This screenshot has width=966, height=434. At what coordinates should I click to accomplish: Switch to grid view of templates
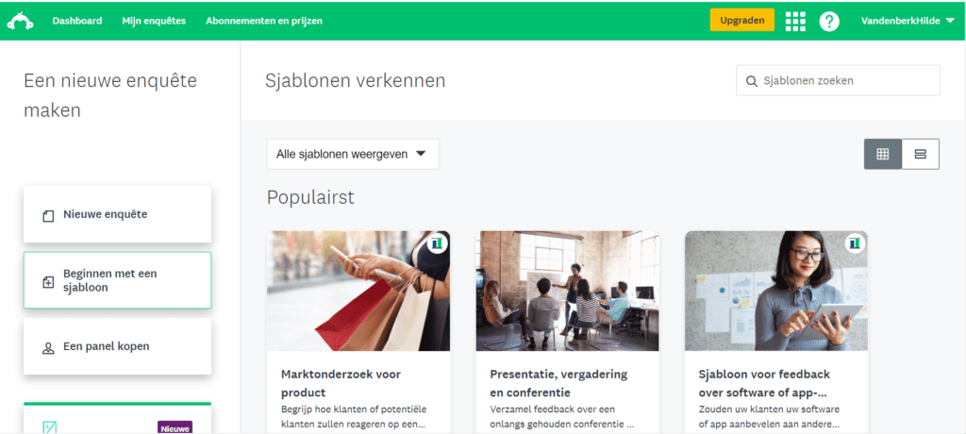883,154
